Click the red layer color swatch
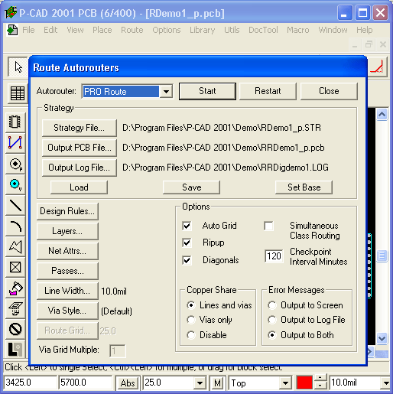The height and width of the screenshot is (394, 393). (304, 383)
